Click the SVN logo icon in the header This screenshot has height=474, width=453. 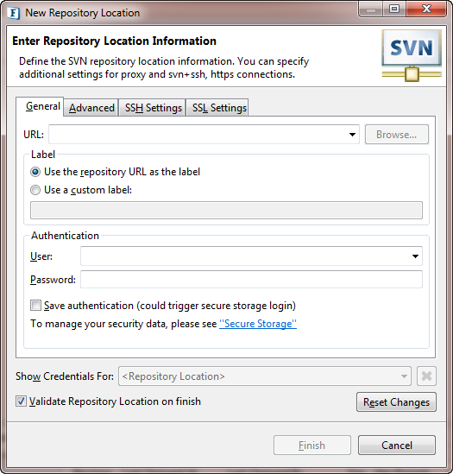click(412, 55)
